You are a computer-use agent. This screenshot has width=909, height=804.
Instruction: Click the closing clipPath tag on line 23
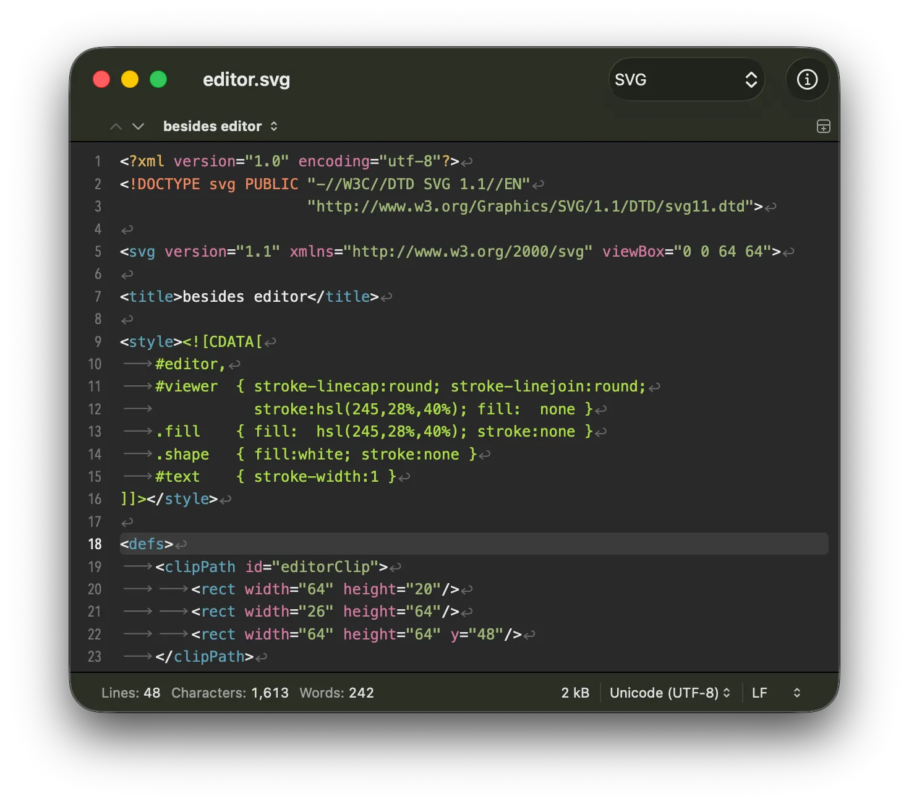(x=205, y=657)
